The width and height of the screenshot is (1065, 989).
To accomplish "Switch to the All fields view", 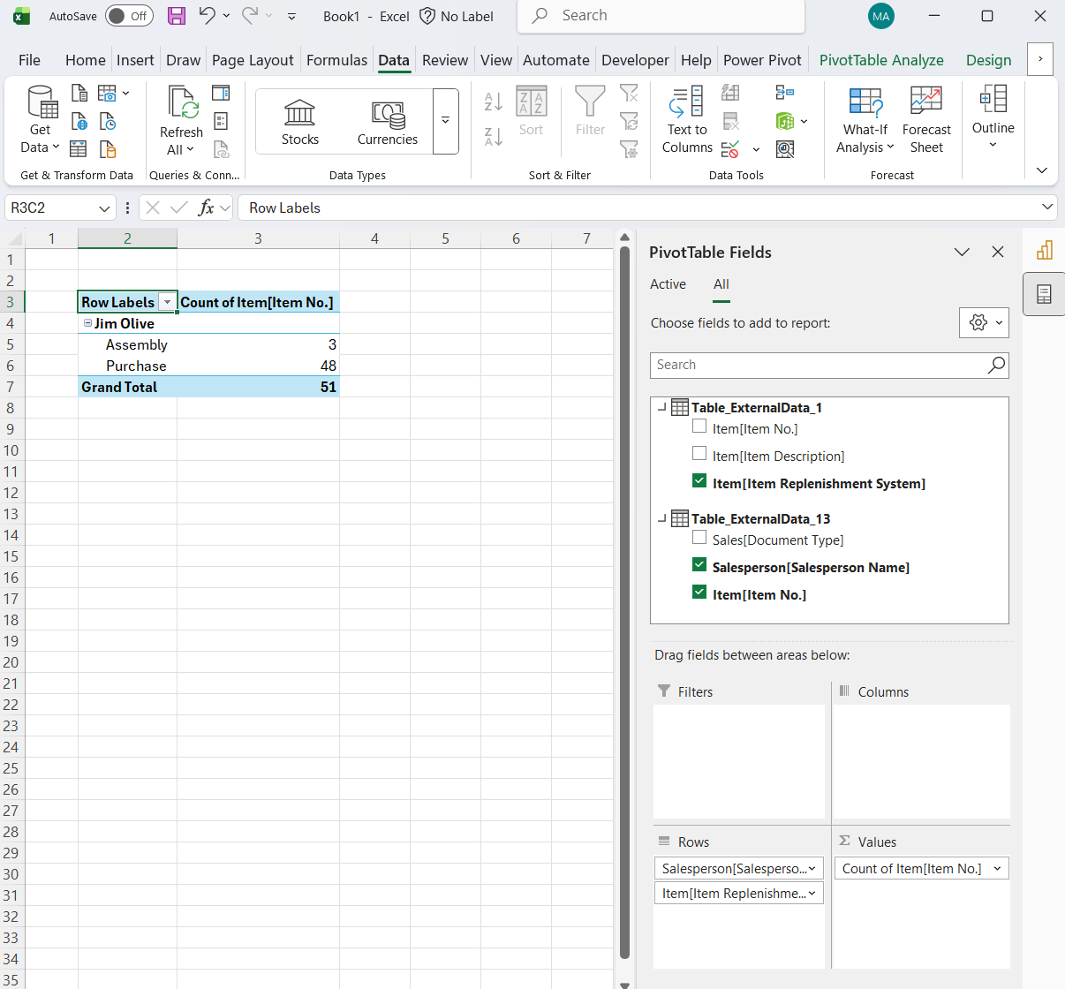I will (721, 284).
